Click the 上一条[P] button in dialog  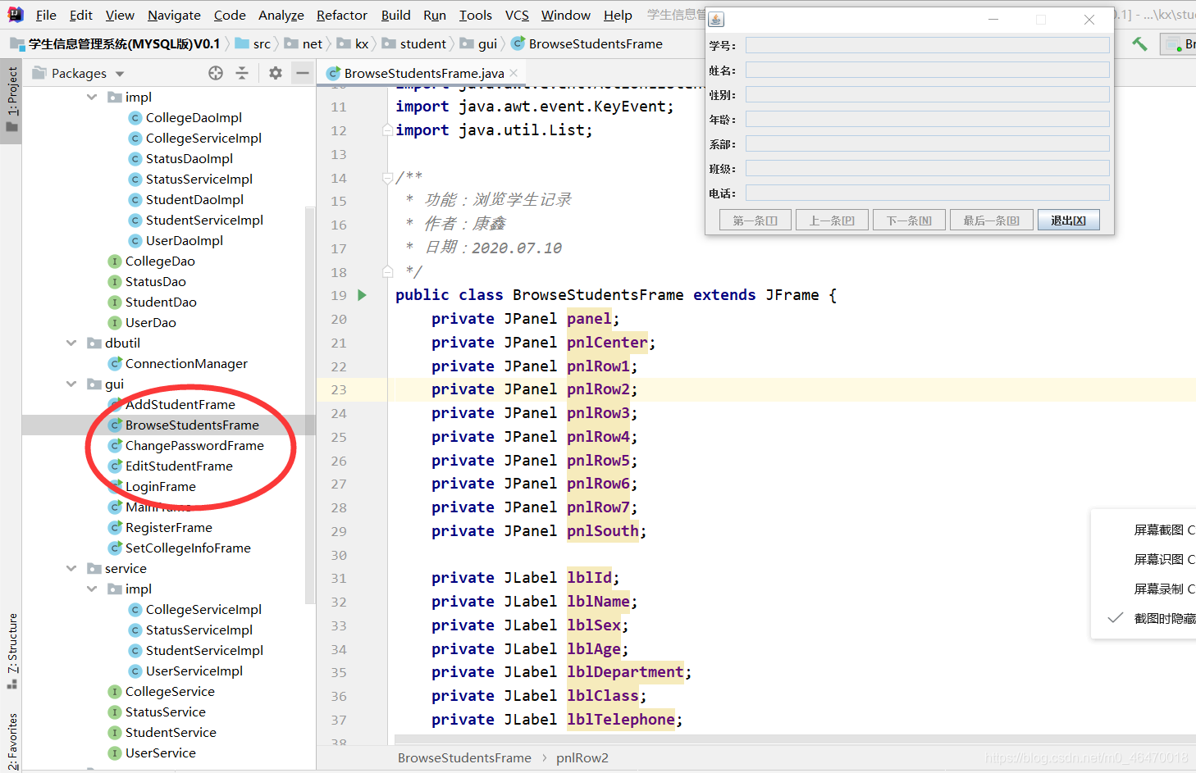click(832, 221)
